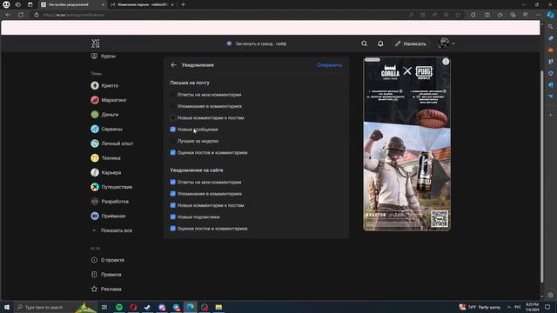
Task: Open Microsoft Edge taskbar icon
Action: tap(191, 307)
